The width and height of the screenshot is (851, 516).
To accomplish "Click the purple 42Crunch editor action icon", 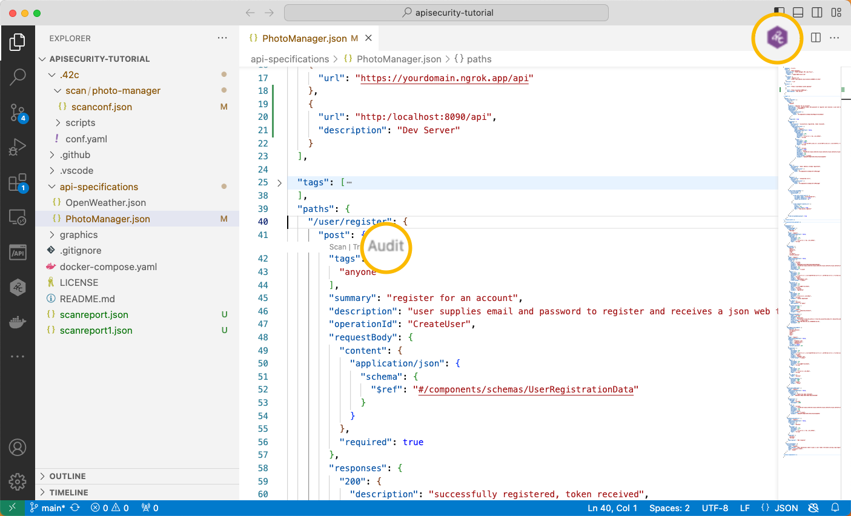I will (777, 38).
